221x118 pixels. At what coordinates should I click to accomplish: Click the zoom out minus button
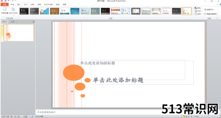point(200,117)
